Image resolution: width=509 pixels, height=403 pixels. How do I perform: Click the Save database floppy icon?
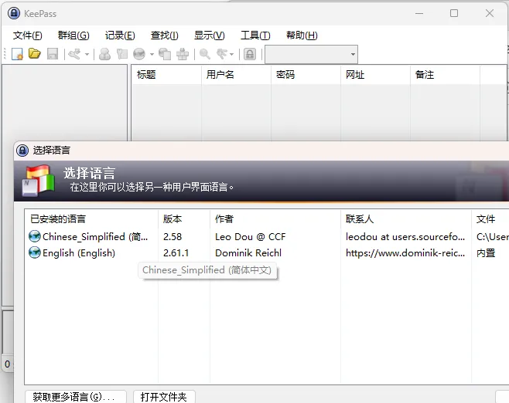(53, 54)
